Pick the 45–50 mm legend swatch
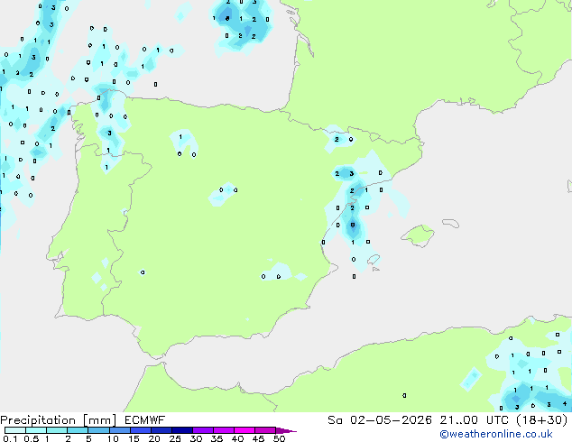The image size is (572, 442). [265, 430]
